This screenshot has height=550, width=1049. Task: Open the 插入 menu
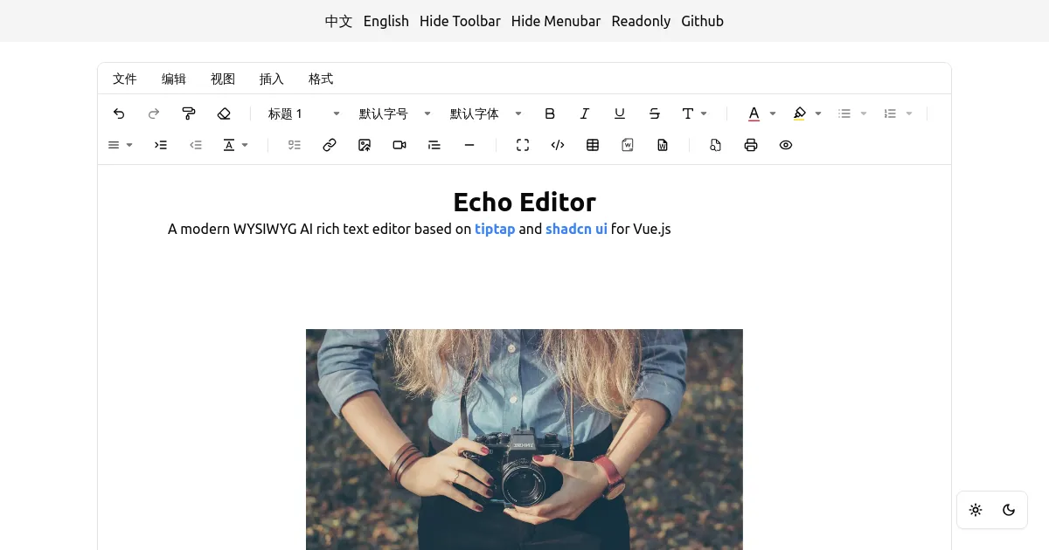pyautogui.click(x=272, y=79)
